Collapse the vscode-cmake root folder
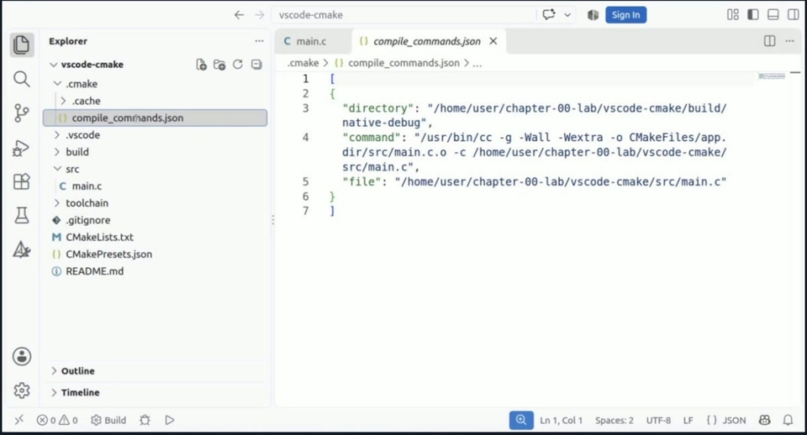This screenshot has height=435, width=807. point(53,65)
